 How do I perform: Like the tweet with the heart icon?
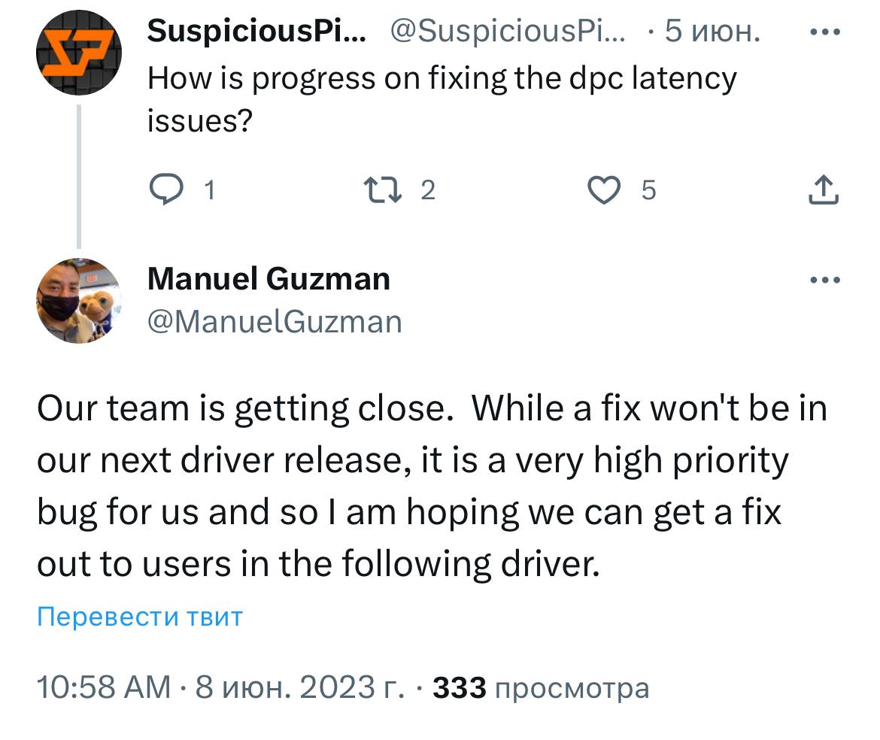tap(602, 190)
